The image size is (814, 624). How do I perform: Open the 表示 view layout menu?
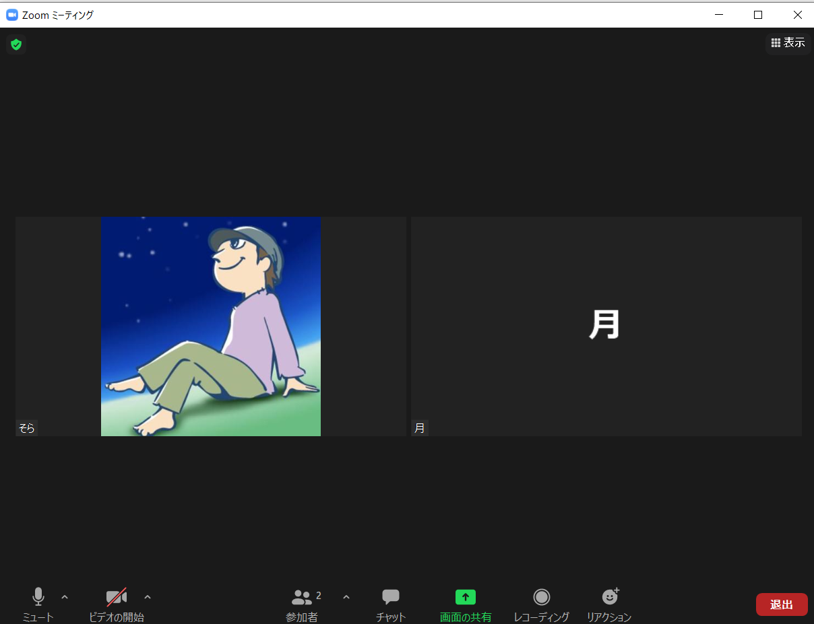[x=788, y=43]
